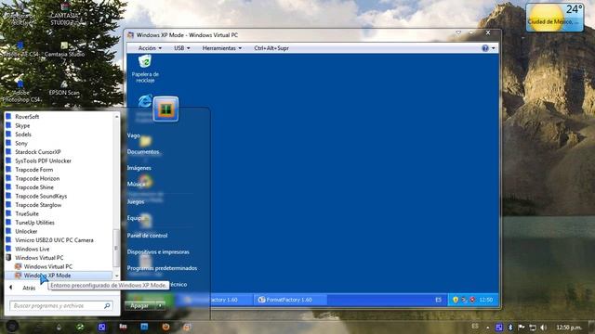Open Música in Start menu
This screenshot has height=334, width=595.
pyautogui.click(x=136, y=184)
